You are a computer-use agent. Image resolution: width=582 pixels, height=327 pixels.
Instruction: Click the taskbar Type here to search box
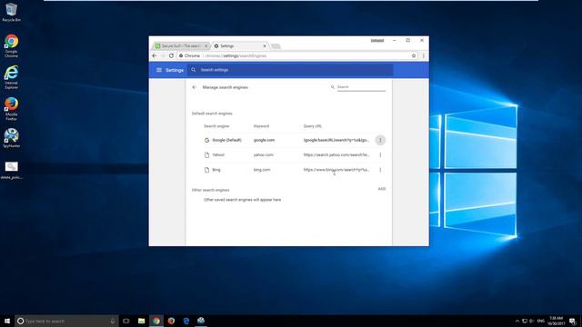pyautogui.click(x=66, y=321)
